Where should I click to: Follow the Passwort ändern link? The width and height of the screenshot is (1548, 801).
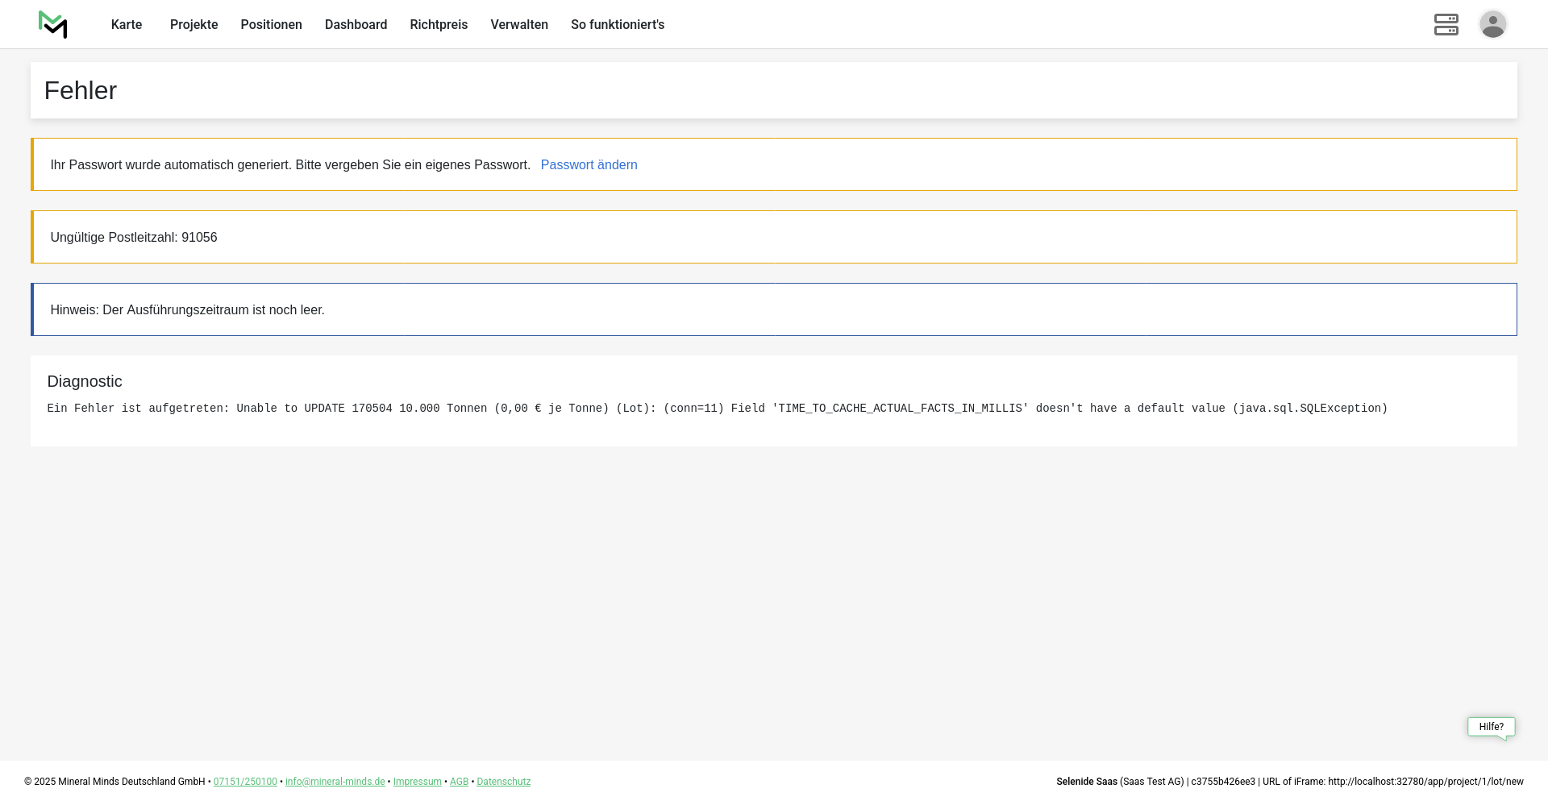(x=589, y=165)
